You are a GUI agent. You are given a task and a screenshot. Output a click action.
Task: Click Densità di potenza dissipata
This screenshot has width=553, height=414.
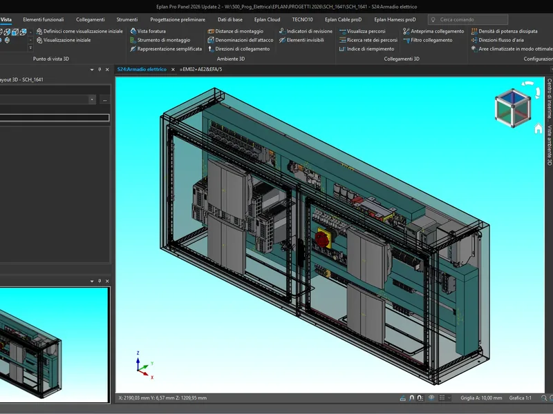[505, 31]
